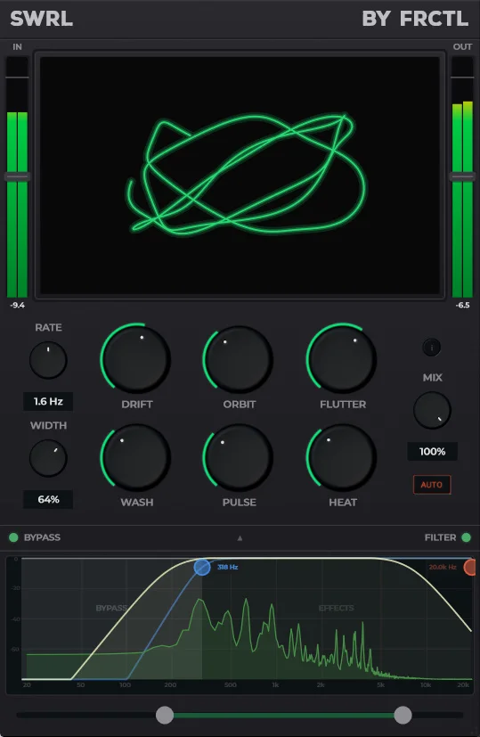This screenshot has height=737, width=480.
Task: Click the ORBIT knob
Action: (238, 358)
